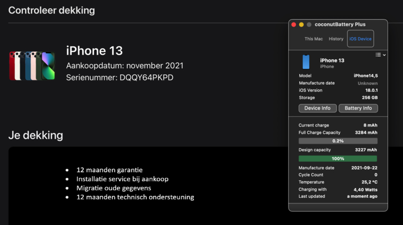Expand the chevron beside the list icon
This screenshot has height=225, width=403.
click(384, 55)
